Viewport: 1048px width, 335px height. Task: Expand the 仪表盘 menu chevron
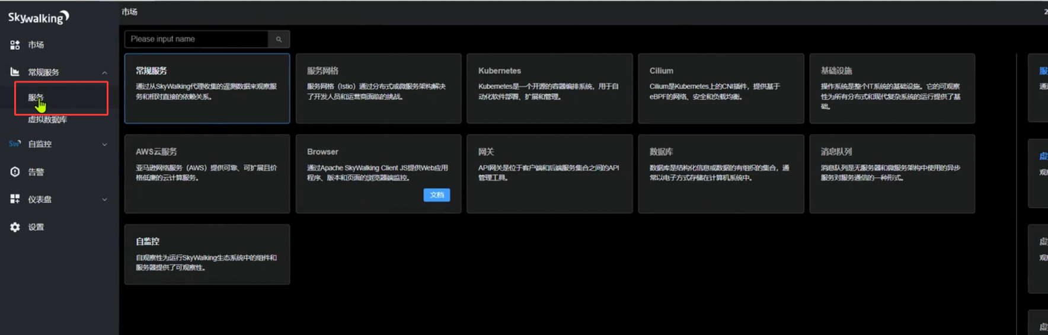point(105,199)
